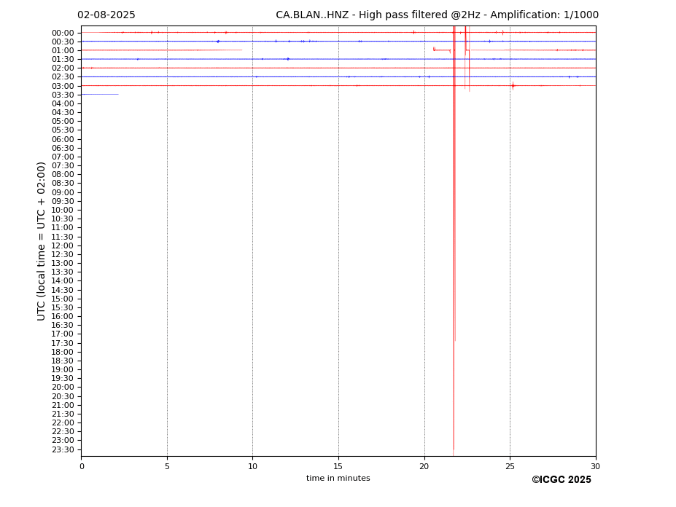Select the 01:00 time row label
Screen dimensions: 676x507
tap(63, 51)
